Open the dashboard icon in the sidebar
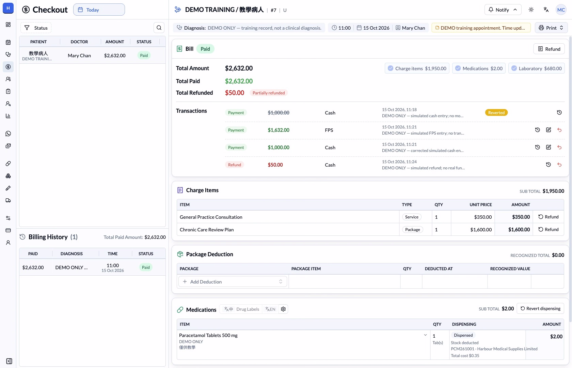Viewport: 572px width, 368px height. (8, 25)
